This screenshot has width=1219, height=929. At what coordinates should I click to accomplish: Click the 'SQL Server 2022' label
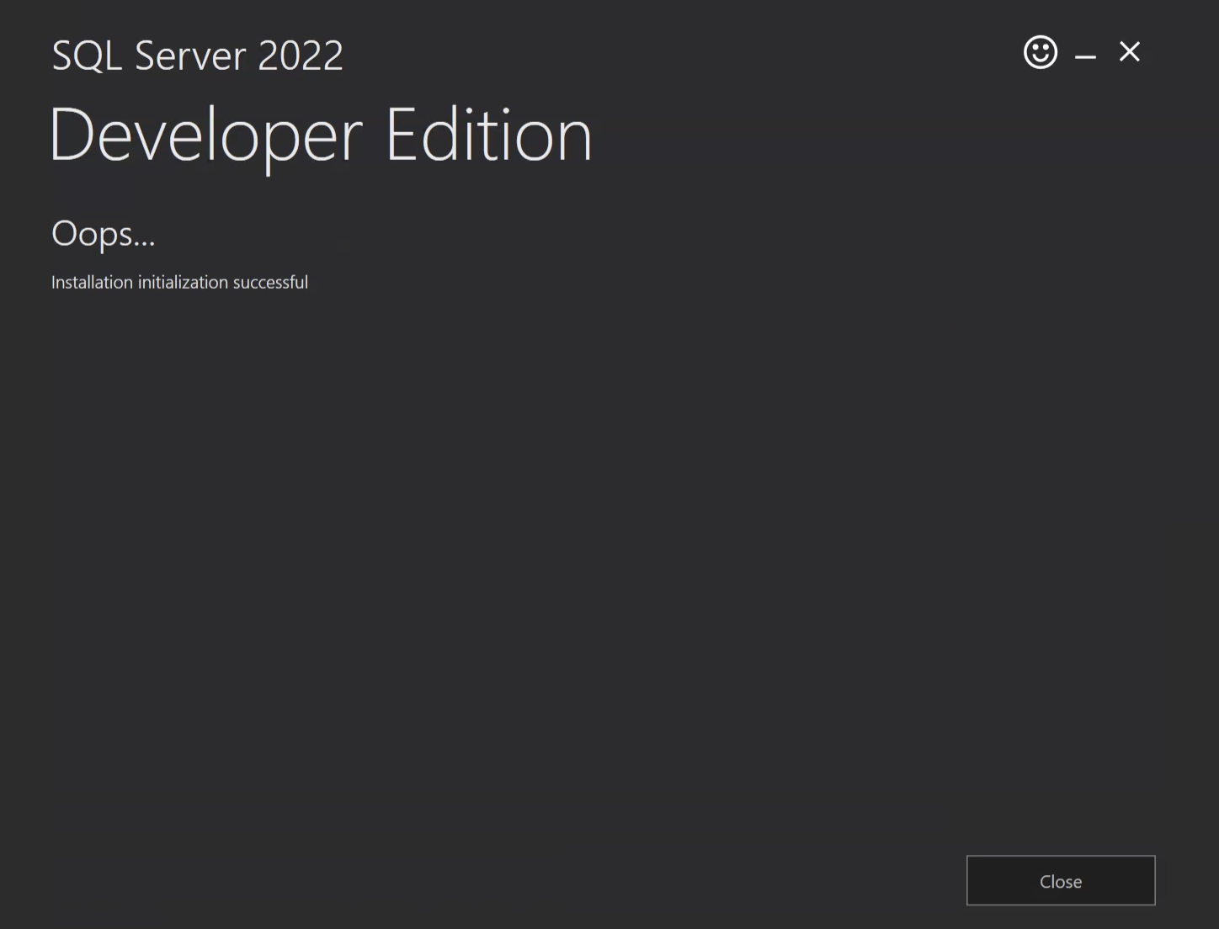click(198, 56)
